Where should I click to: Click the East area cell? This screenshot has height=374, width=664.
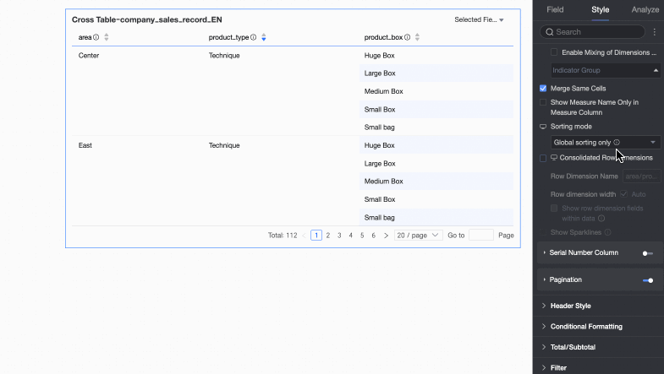click(85, 145)
